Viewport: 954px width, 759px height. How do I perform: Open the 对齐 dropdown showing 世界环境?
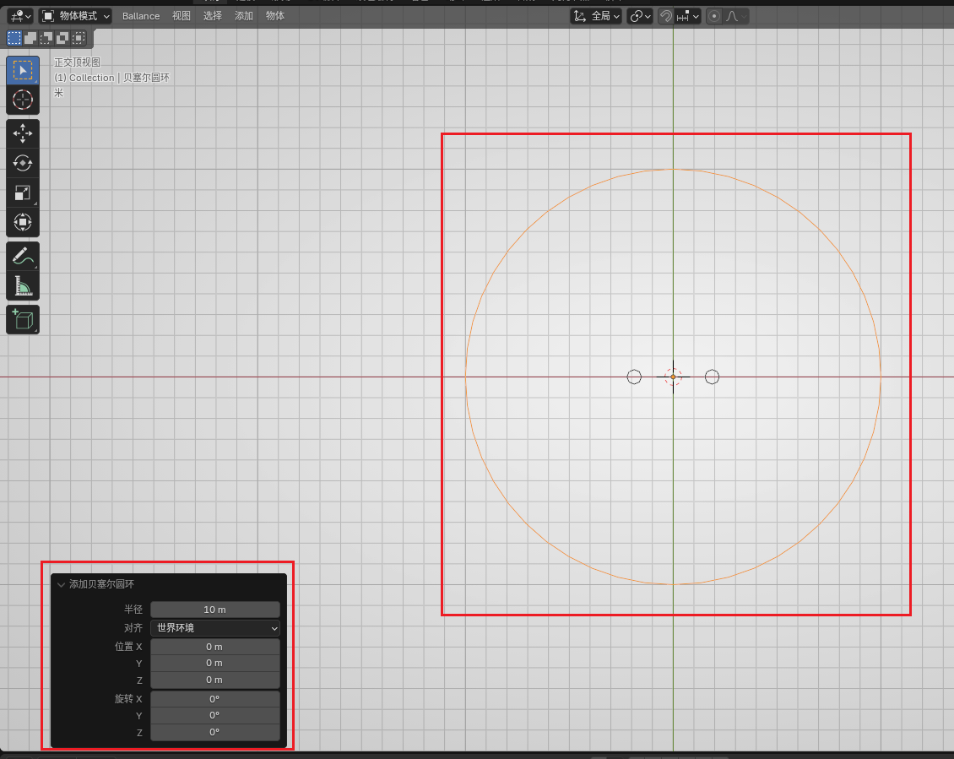214,627
